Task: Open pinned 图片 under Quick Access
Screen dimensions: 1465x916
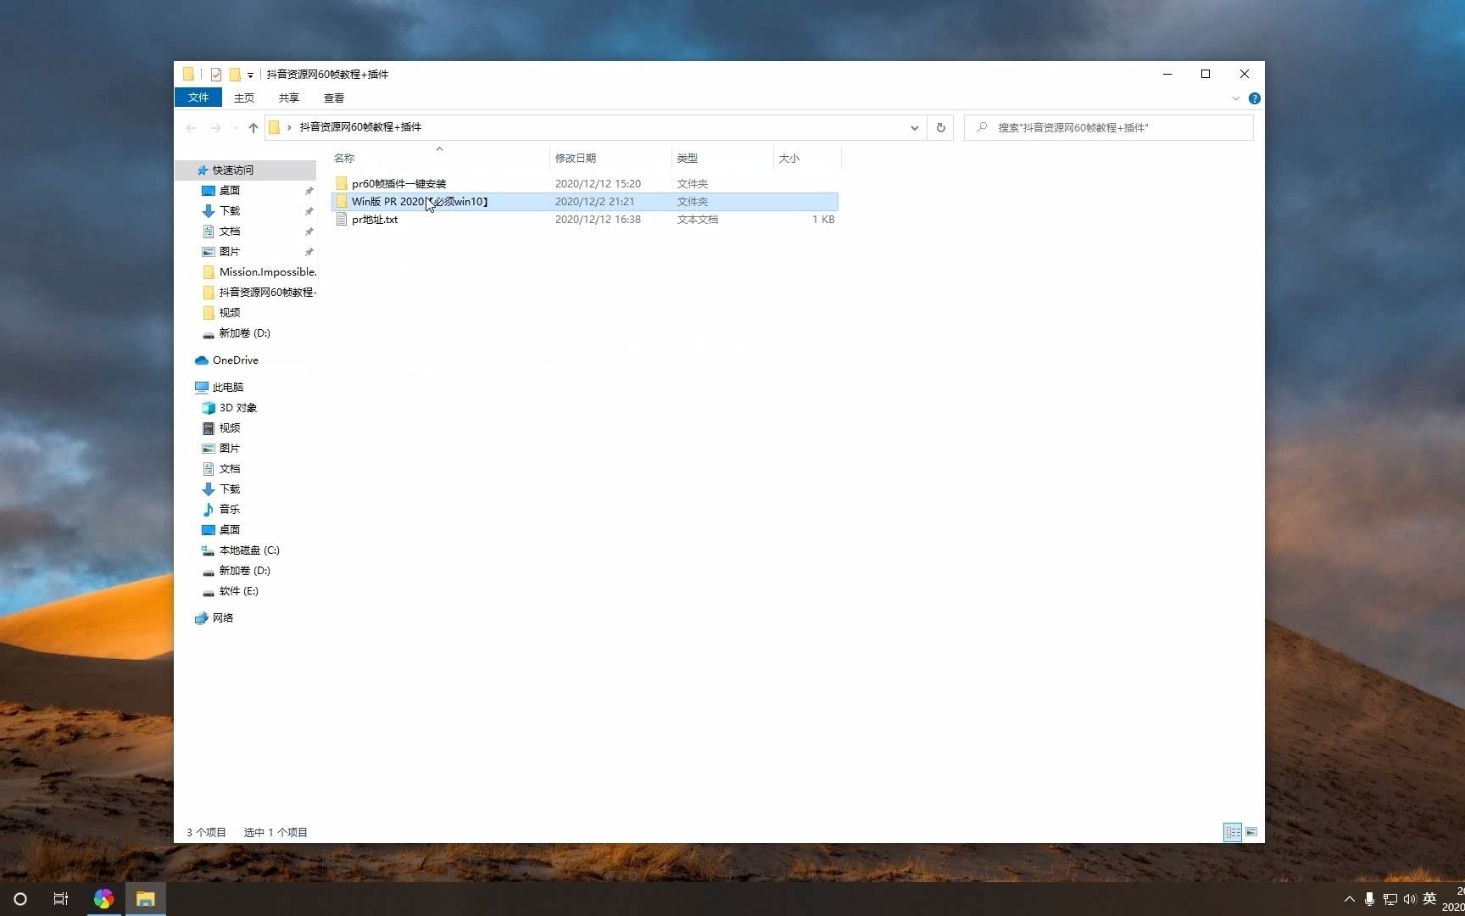Action: coord(229,252)
